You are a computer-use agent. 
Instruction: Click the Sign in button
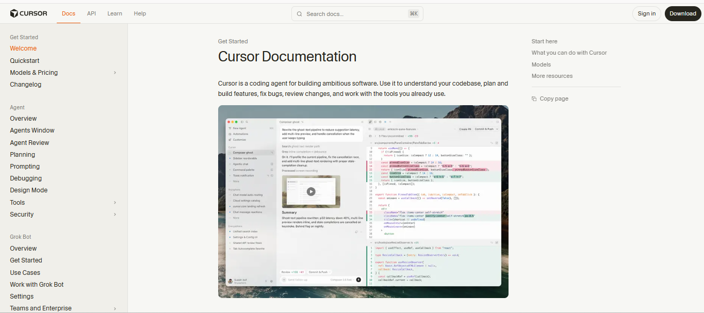pos(647,13)
